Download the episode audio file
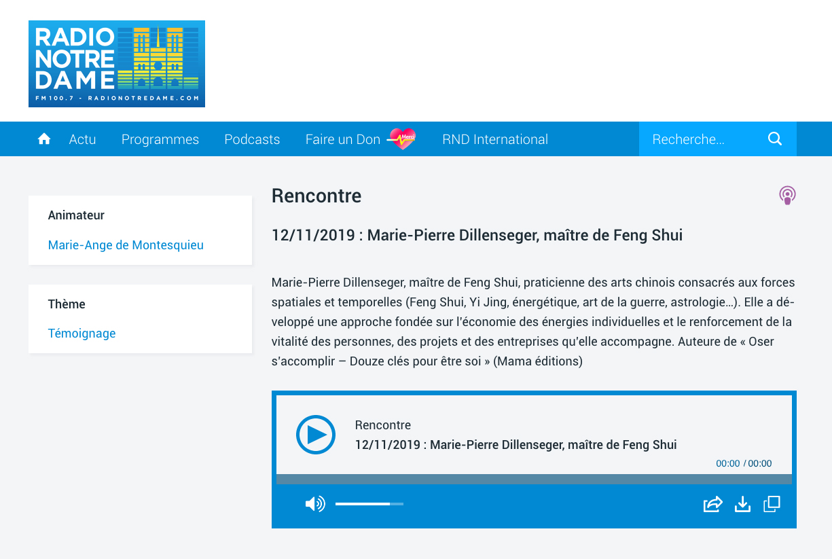 pos(742,504)
